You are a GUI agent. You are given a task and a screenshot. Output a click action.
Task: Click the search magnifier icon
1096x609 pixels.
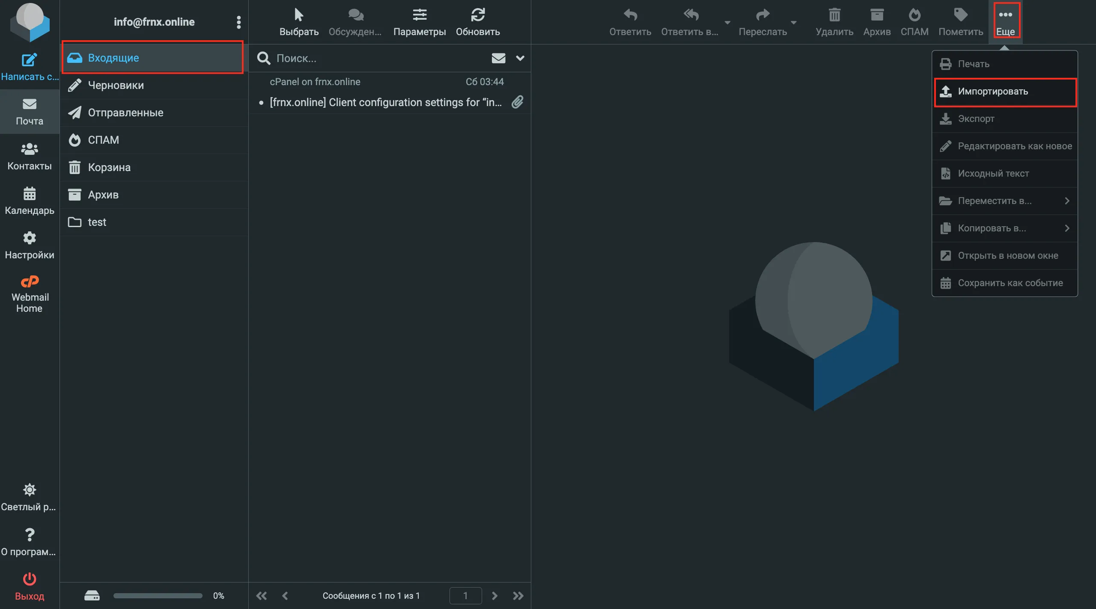click(x=263, y=58)
